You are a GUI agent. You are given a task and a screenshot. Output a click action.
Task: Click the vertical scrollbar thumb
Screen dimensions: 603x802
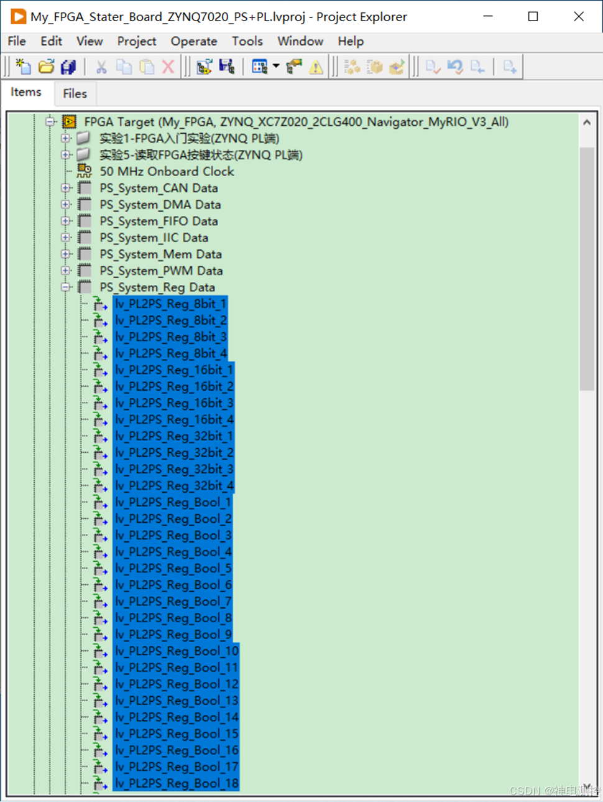587,269
